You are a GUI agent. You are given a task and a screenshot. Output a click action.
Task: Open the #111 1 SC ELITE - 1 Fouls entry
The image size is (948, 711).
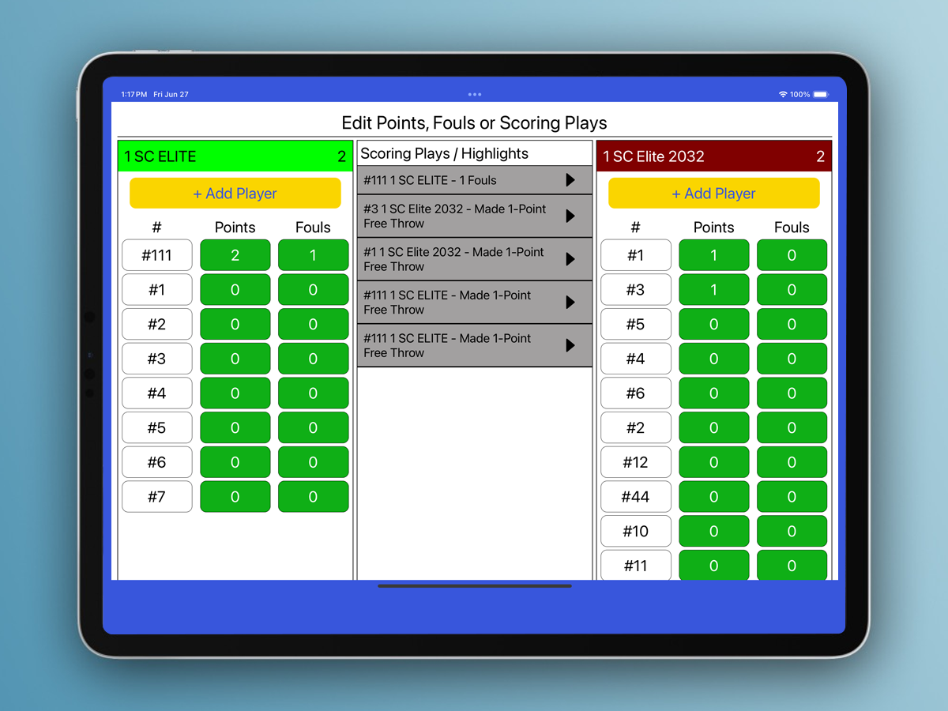click(458, 180)
